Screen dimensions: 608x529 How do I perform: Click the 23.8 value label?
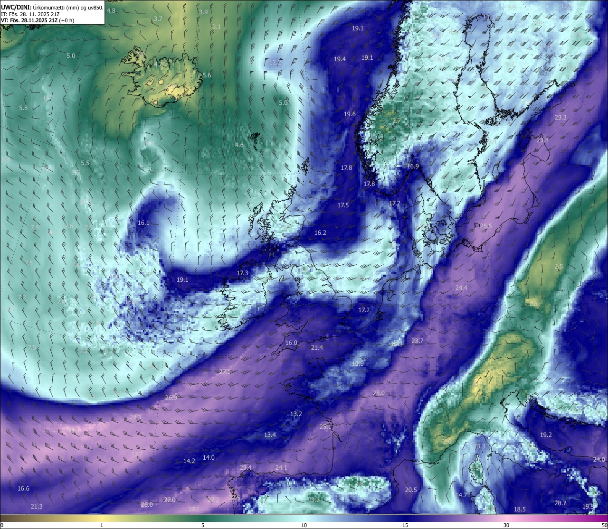tap(542, 140)
